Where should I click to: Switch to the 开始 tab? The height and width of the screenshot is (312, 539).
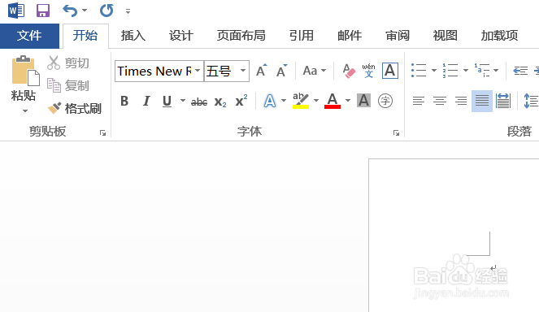click(85, 36)
